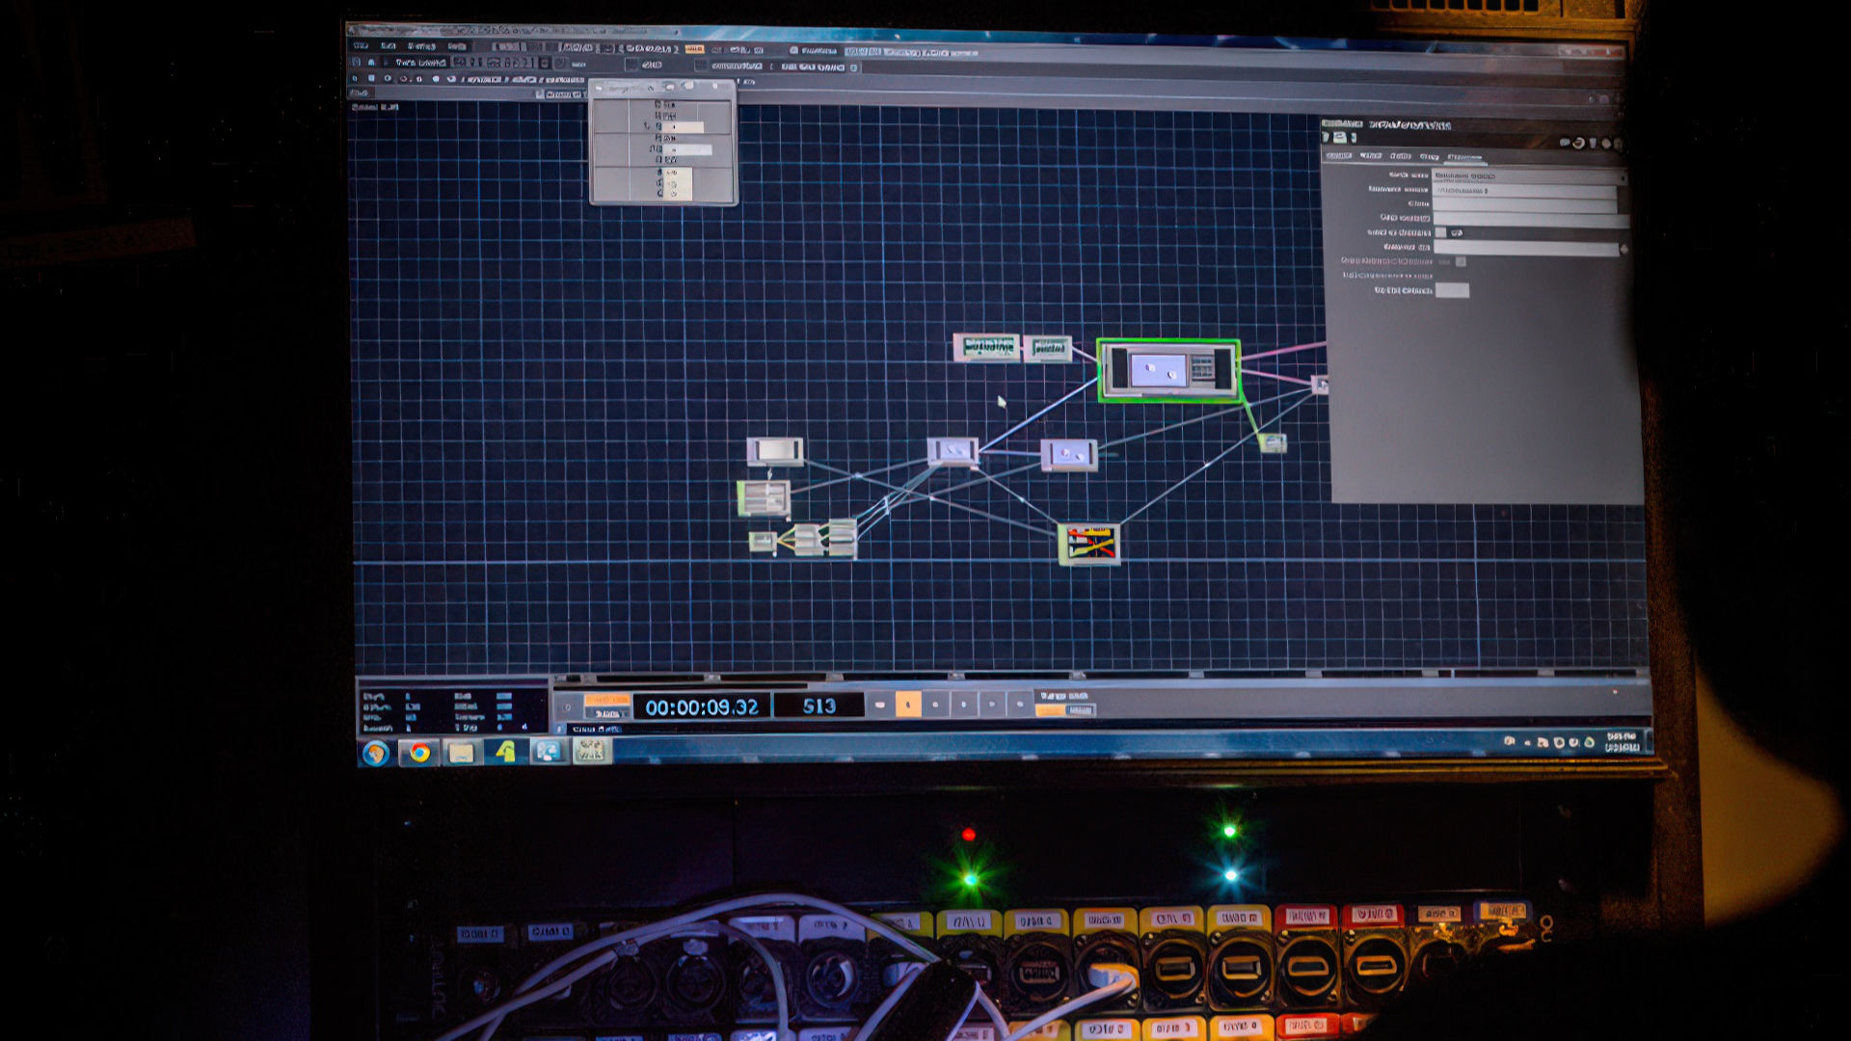Click the transport button just left of orange one
The height and width of the screenshot is (1041, 1851).
click(x=879, y=705)
